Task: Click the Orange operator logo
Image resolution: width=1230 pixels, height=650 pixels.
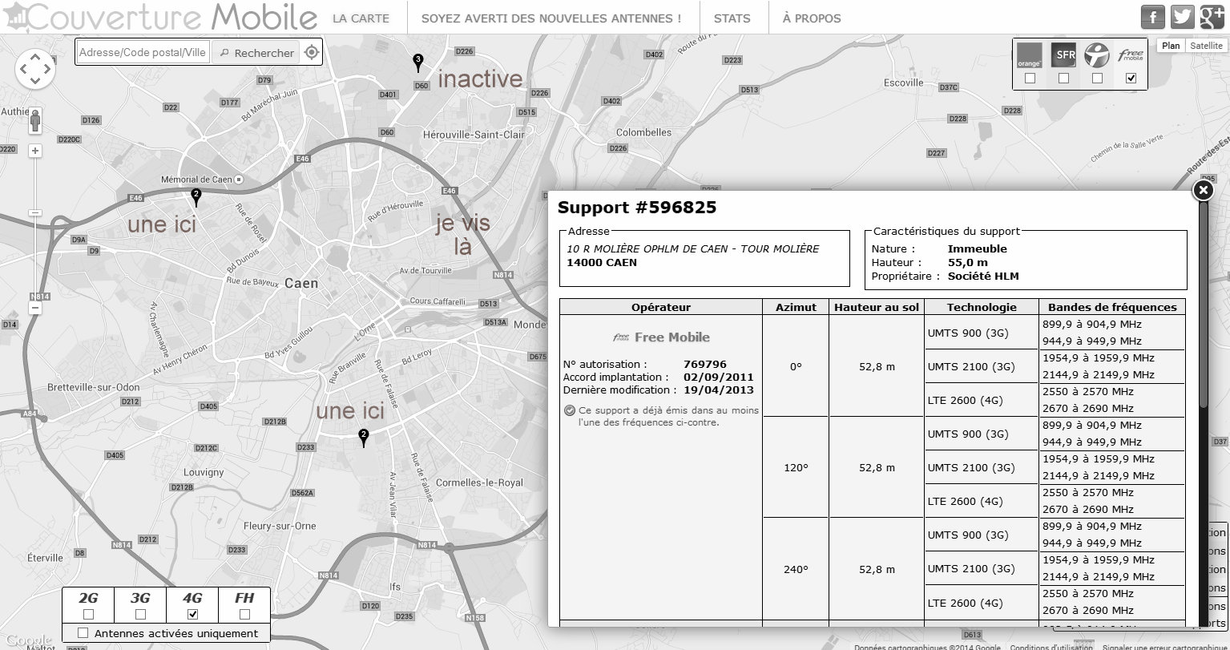Action: (x=1030, y=55)
